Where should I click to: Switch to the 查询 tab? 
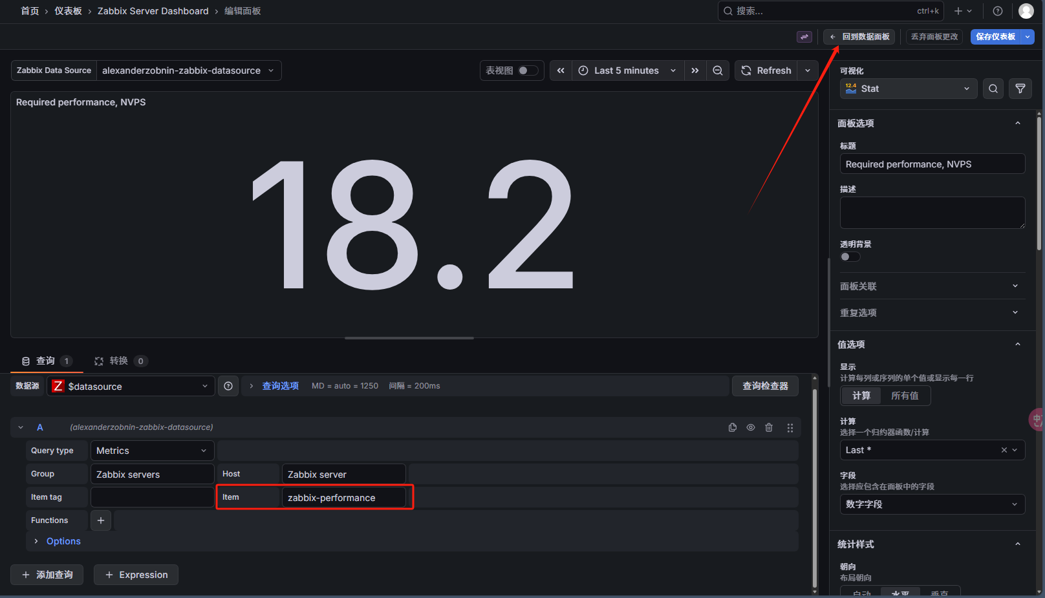point(47,361)
